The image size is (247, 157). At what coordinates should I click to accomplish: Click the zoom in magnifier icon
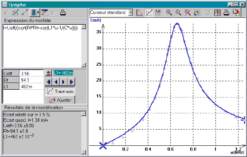(x=169, y=12)
